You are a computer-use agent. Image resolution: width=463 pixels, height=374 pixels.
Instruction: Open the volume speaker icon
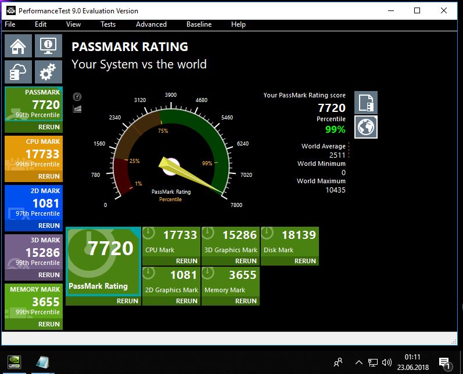click(386, 362)
